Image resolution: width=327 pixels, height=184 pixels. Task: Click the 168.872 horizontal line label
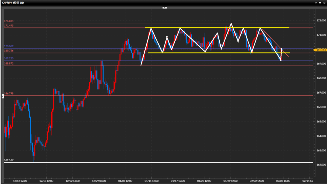[x=9, y=64]
